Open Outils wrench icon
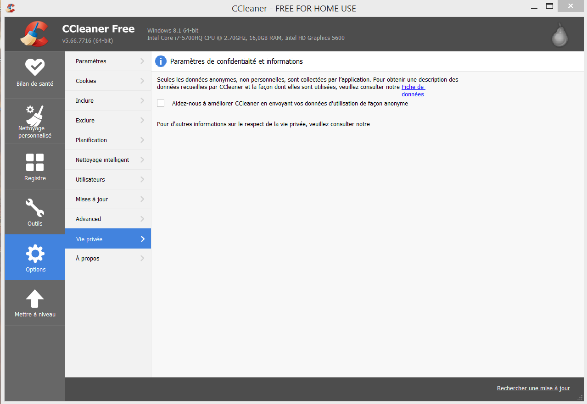Viewport: 587px width, 404px height. point(35,208)
